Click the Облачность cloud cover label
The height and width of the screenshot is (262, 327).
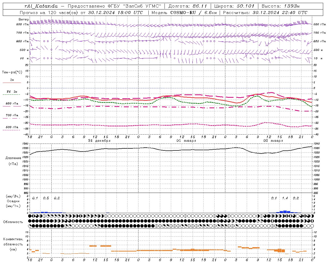(x=13, y=222)
